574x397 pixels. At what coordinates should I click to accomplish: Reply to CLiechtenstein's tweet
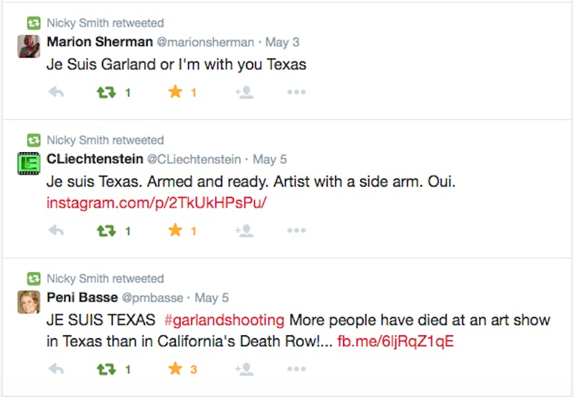[x=56, y=231]
